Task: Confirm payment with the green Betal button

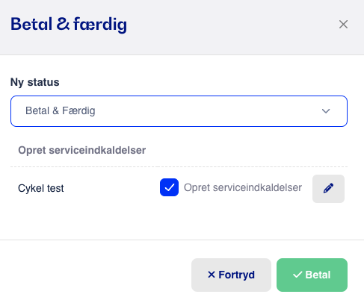Action: tap(312, 275)
